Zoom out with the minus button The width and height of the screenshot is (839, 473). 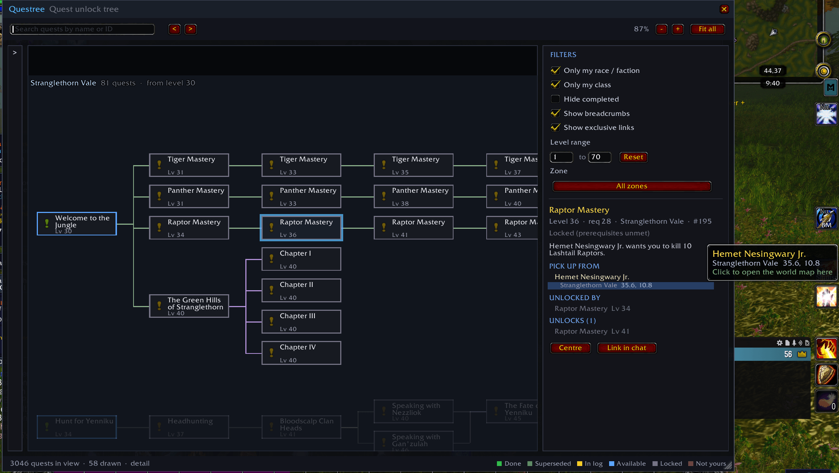661,29
